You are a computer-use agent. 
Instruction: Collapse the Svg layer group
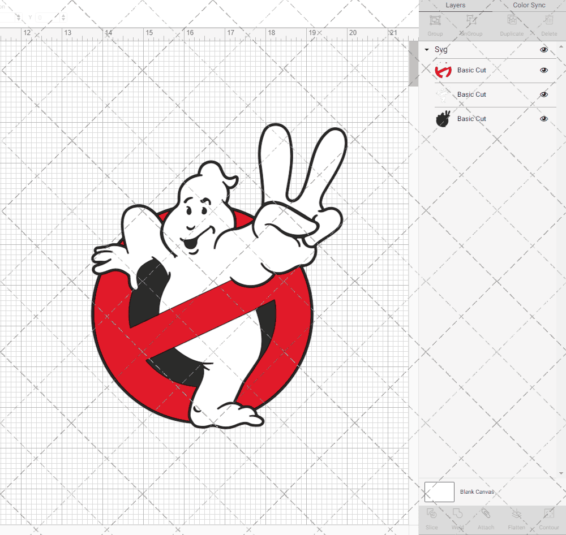pyautogui.click(x=427, y=50)
